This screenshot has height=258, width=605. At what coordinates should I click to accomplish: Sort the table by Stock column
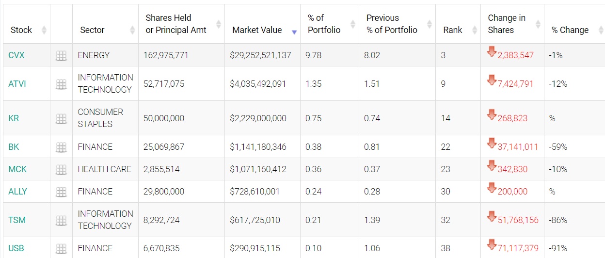click(x=21, y=30)
